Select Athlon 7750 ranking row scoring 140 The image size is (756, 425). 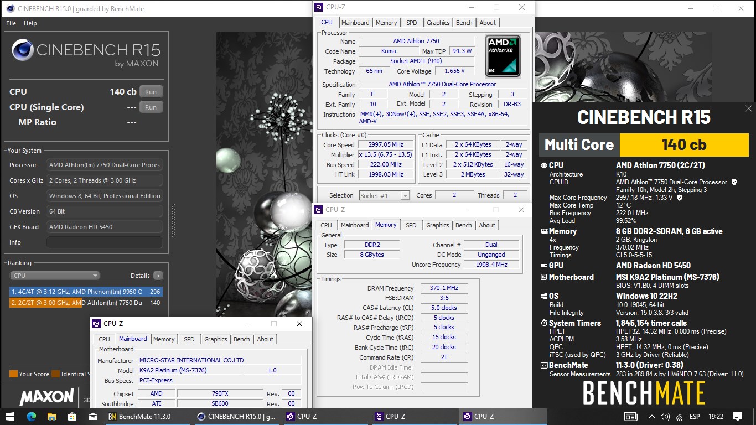pos(86,303)
